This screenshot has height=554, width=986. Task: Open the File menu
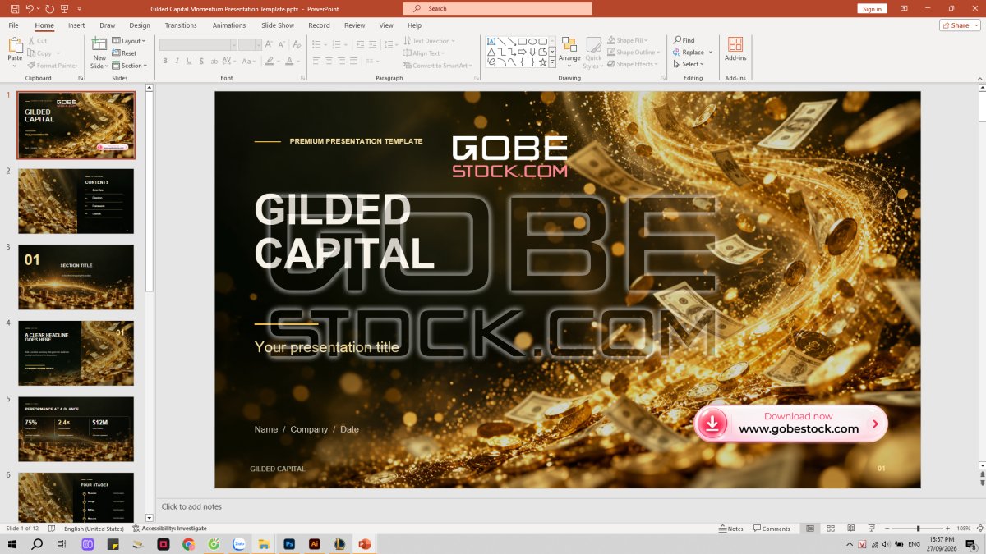click(13, 25)
